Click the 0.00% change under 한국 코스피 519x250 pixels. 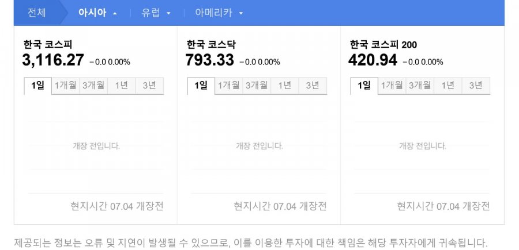click(119, 62)
